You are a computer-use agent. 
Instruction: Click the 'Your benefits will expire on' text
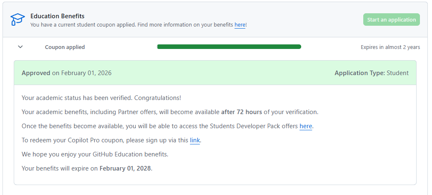(x=60, y=168)
